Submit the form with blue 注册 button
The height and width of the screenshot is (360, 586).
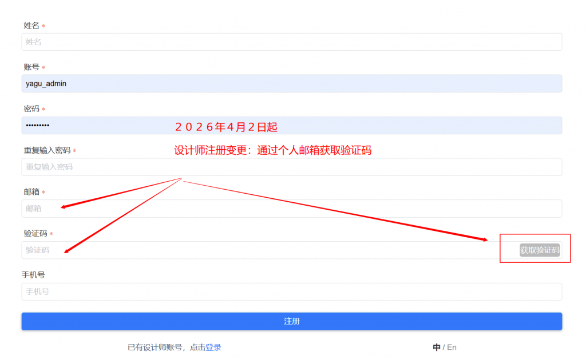(x=291, y=321)
